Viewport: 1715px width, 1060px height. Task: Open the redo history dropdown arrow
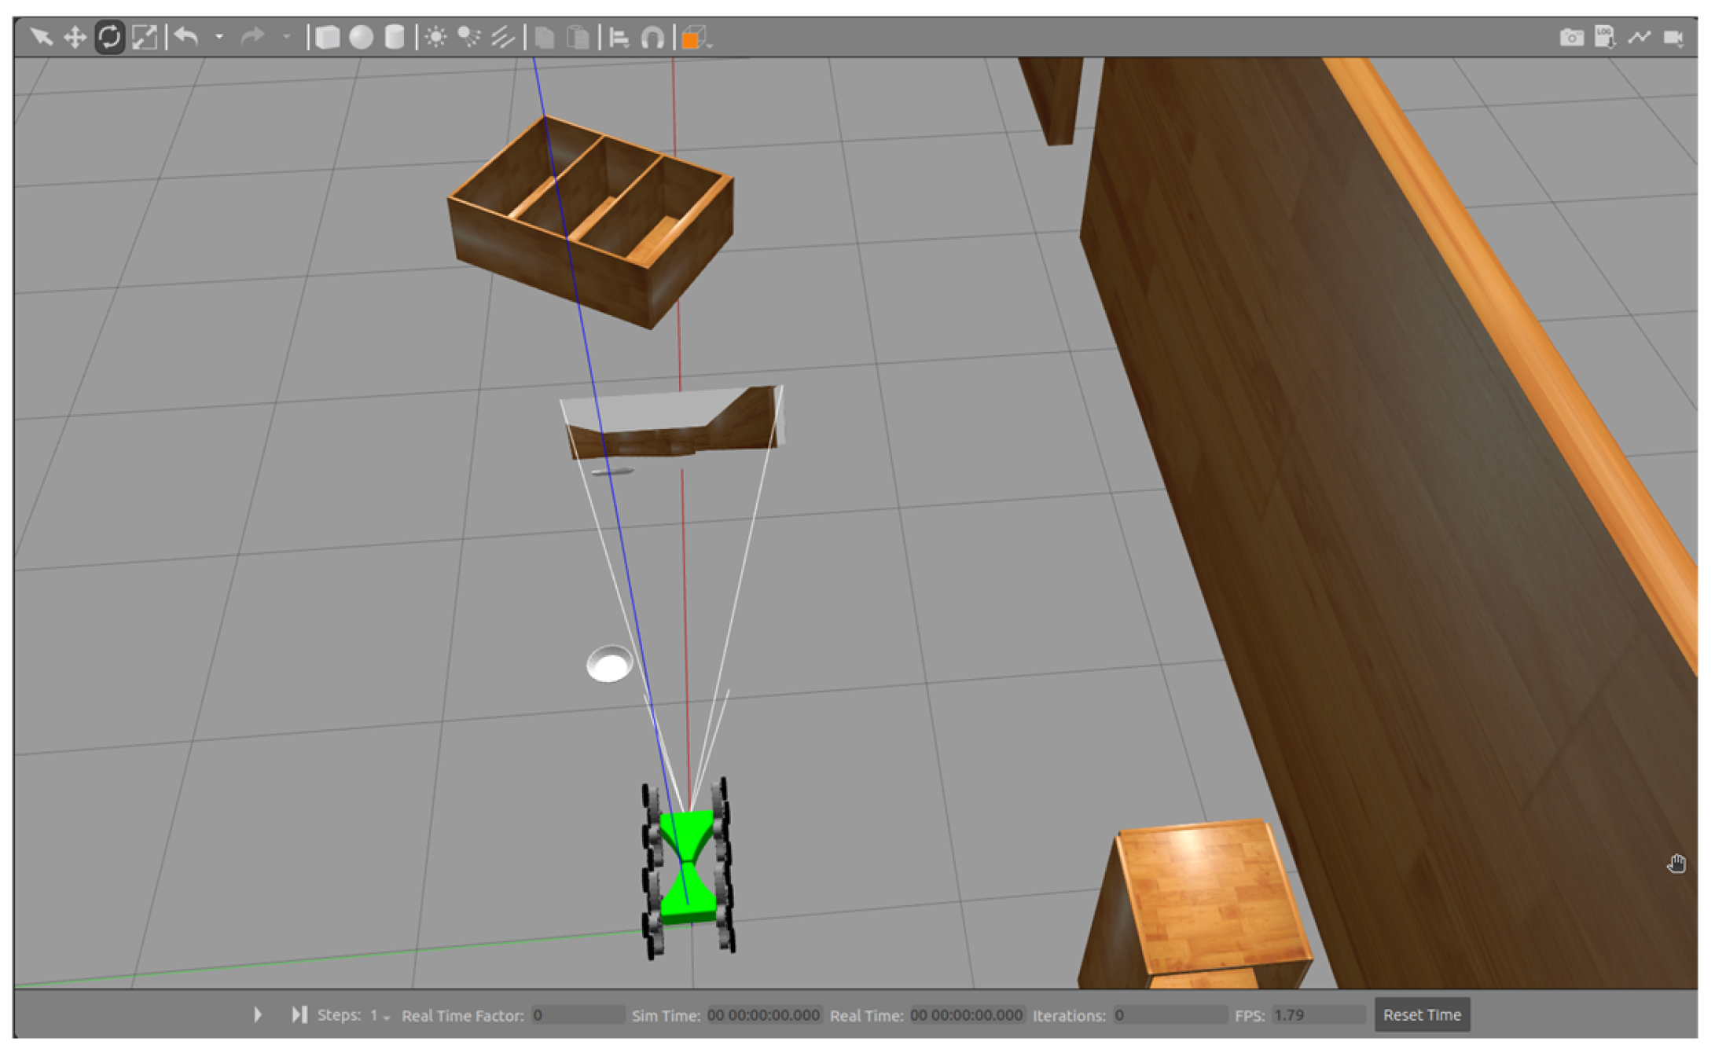286,37
